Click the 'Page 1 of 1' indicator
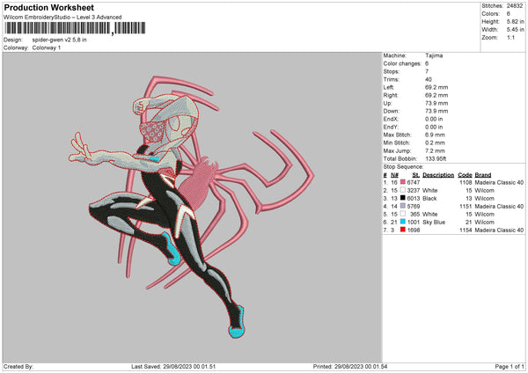The height and width of the screenshot is (373, 528). click(x=510, y=366)
